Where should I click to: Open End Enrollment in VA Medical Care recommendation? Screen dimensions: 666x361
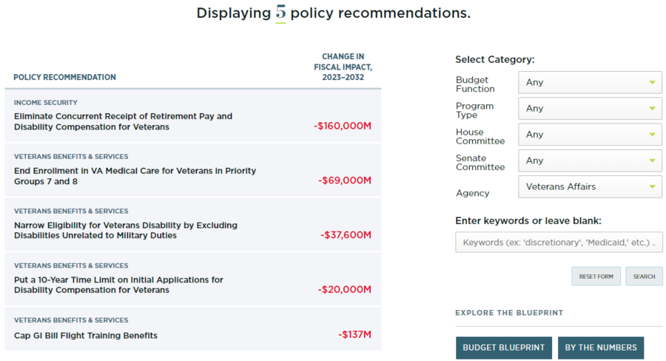coord(135,176)
